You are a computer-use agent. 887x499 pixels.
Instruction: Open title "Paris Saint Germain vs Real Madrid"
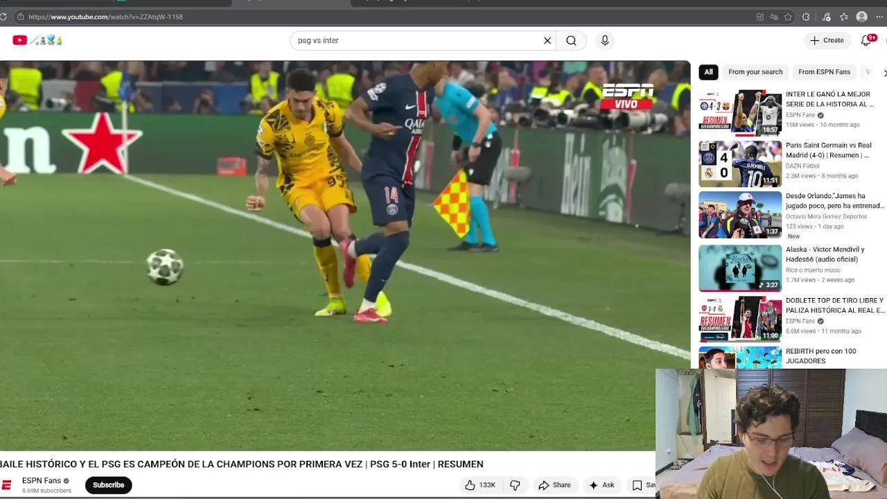coord(829,150)
